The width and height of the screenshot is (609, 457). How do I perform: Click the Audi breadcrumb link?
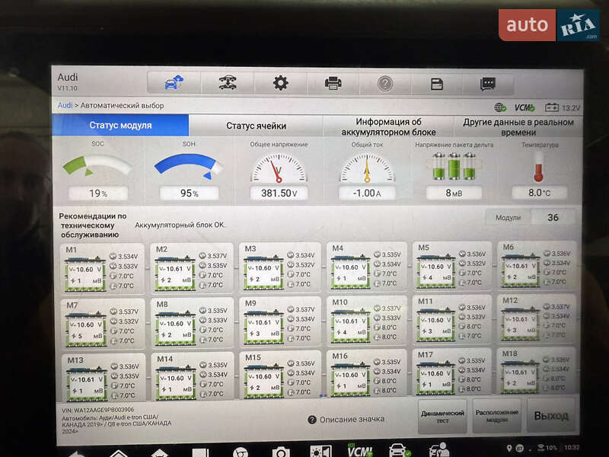click(x=65, y=106)
